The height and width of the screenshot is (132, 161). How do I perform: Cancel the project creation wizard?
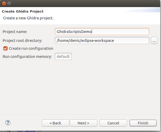[113, 123]
